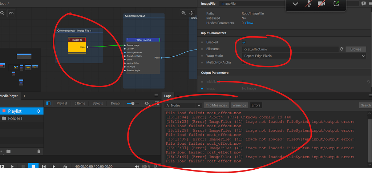Reload the ccat_effect.mov filename
372x173 pixels.
click(x=341, y=49)
